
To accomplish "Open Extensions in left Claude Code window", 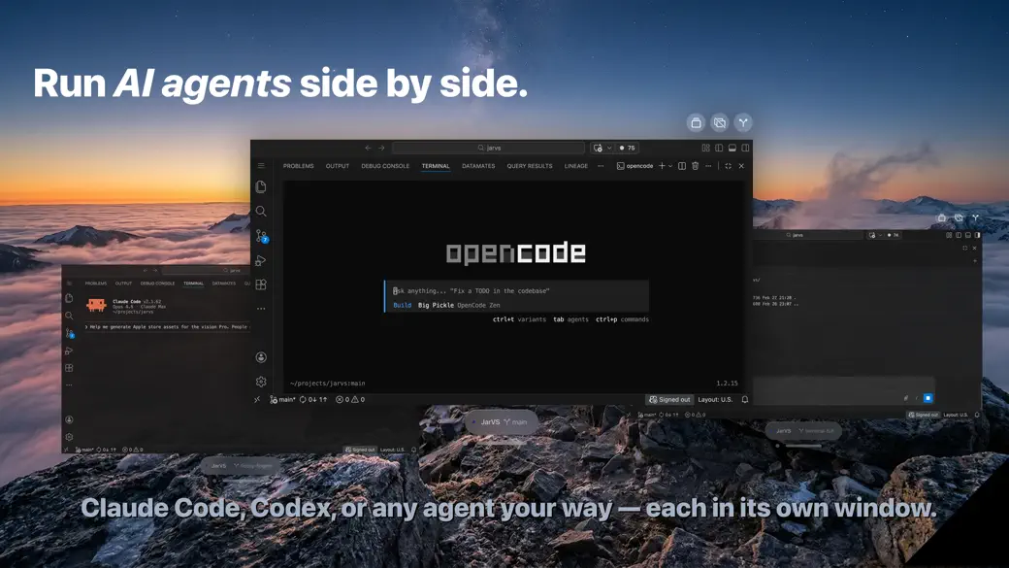I will (69, 368).
